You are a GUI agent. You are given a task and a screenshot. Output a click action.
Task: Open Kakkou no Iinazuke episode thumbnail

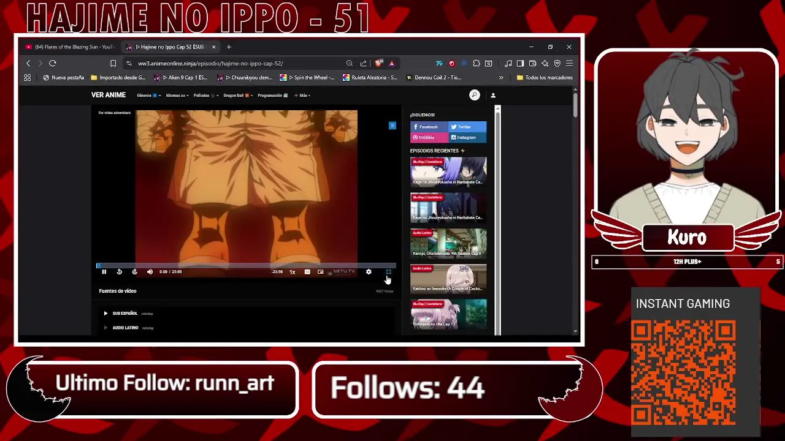[x=448, y=278]
